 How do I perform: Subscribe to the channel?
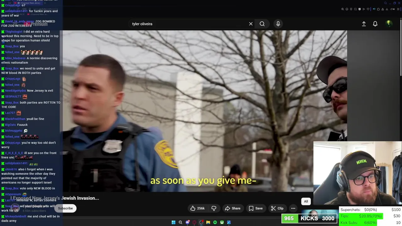coord(65,208)
